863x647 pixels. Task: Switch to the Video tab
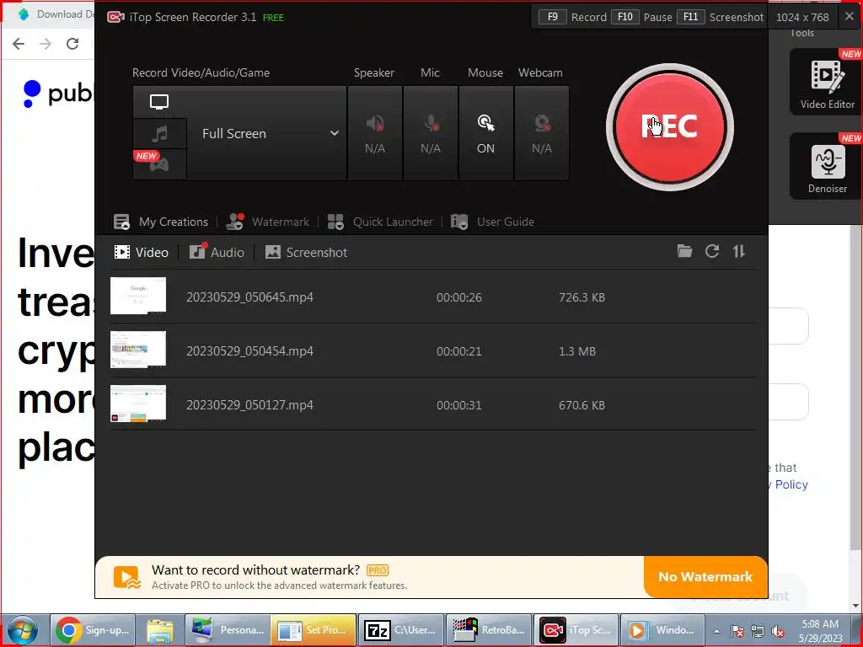[141, 253]
